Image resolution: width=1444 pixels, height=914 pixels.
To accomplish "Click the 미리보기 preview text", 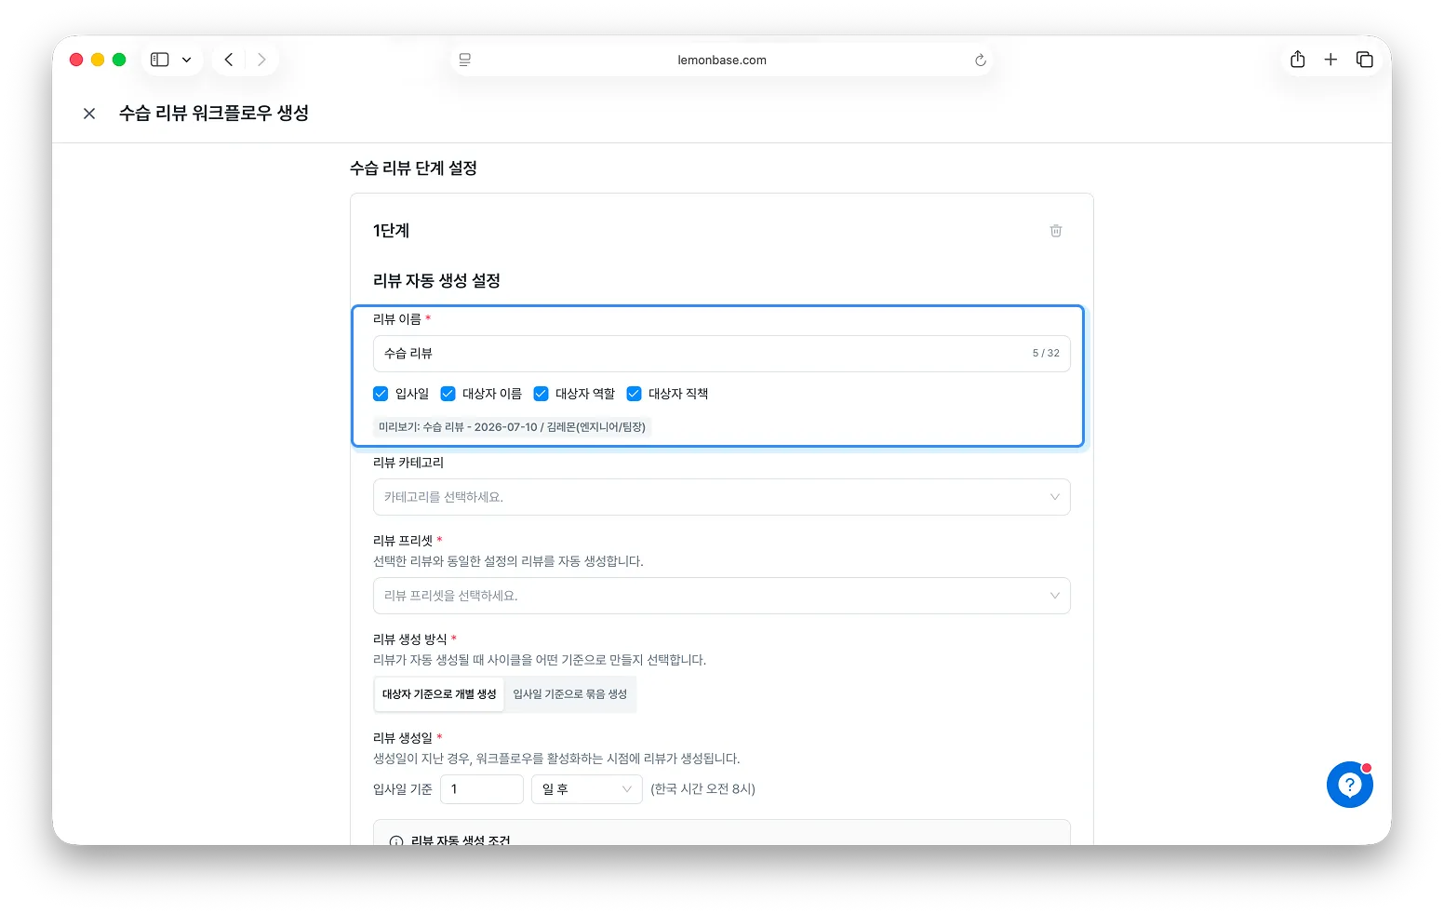I will (x=512, y=427).
